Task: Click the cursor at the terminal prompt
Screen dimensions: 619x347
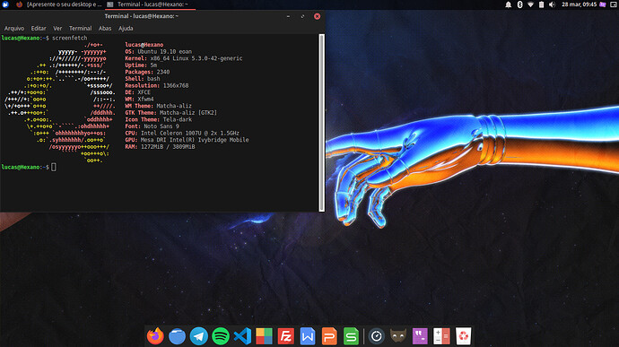Action: (54, 167)
